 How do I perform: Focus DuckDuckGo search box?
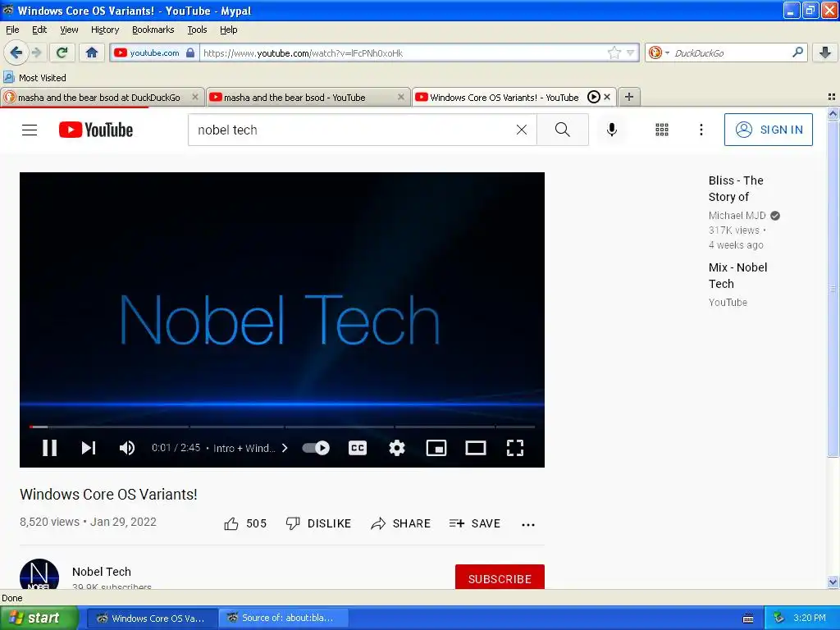click(731, 53)
